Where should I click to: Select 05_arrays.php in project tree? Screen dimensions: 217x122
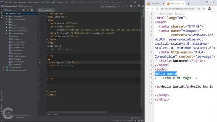[x=15, y=53]
